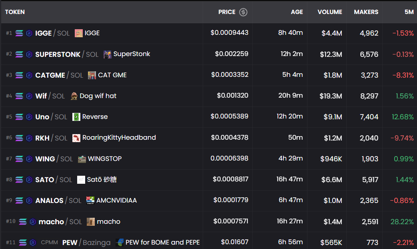Click the Dog wif hat token icon
Viewport: 417px width, 249px height.
[74, 96]
